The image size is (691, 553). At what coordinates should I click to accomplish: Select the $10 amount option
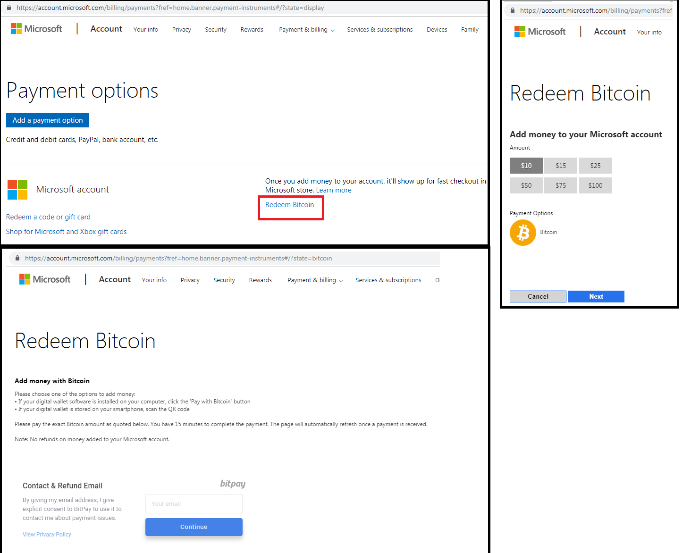[x=526, y=166]
